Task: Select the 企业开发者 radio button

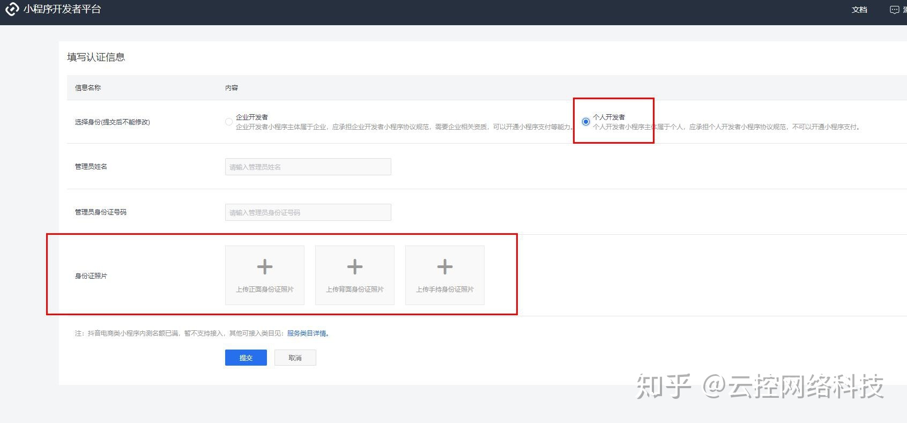Action: [229, 122]
